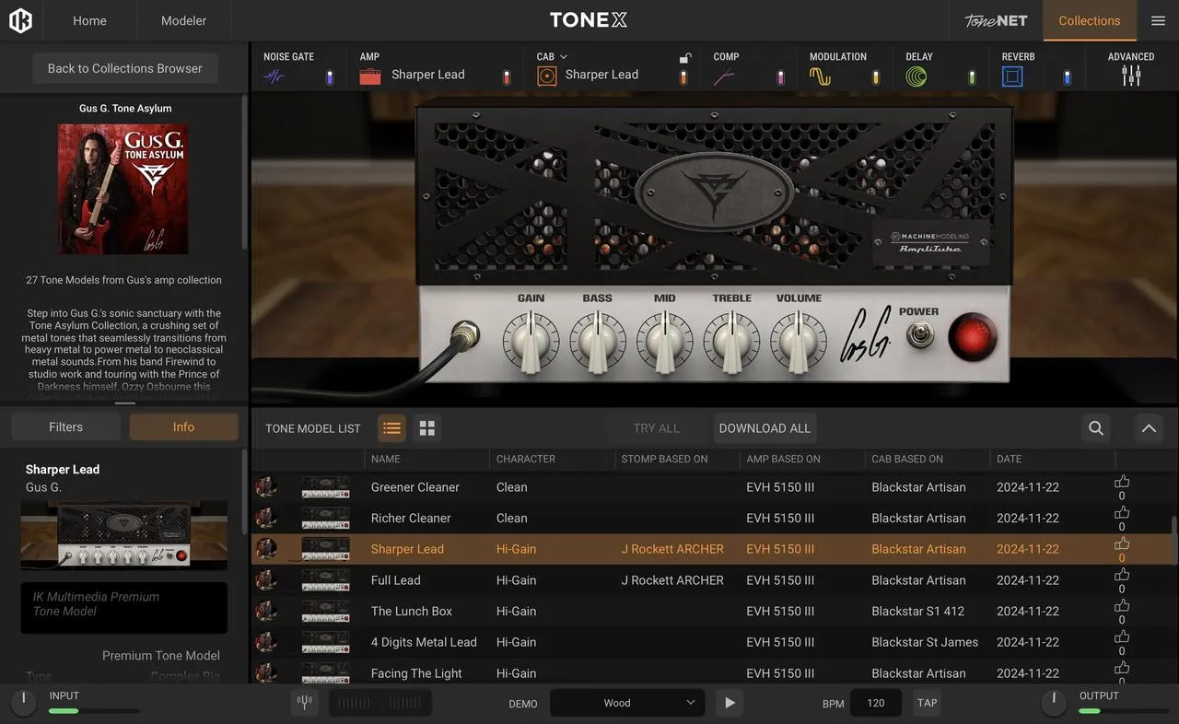Like The Lunch Box tone model
Image resolution: width=1179 pixels, height=724 pixels.
coord(1122,606)
